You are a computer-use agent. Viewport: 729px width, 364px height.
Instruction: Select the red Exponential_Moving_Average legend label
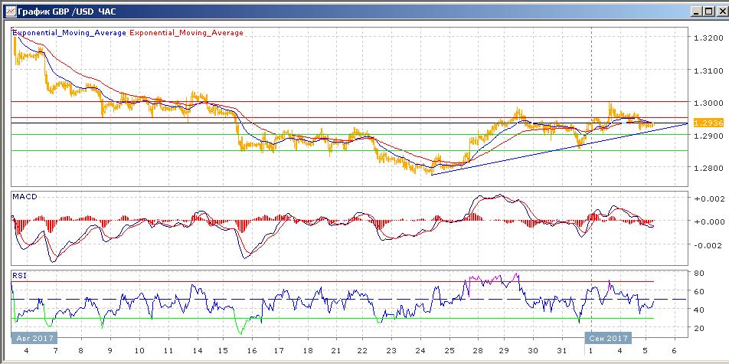(188, 33)
